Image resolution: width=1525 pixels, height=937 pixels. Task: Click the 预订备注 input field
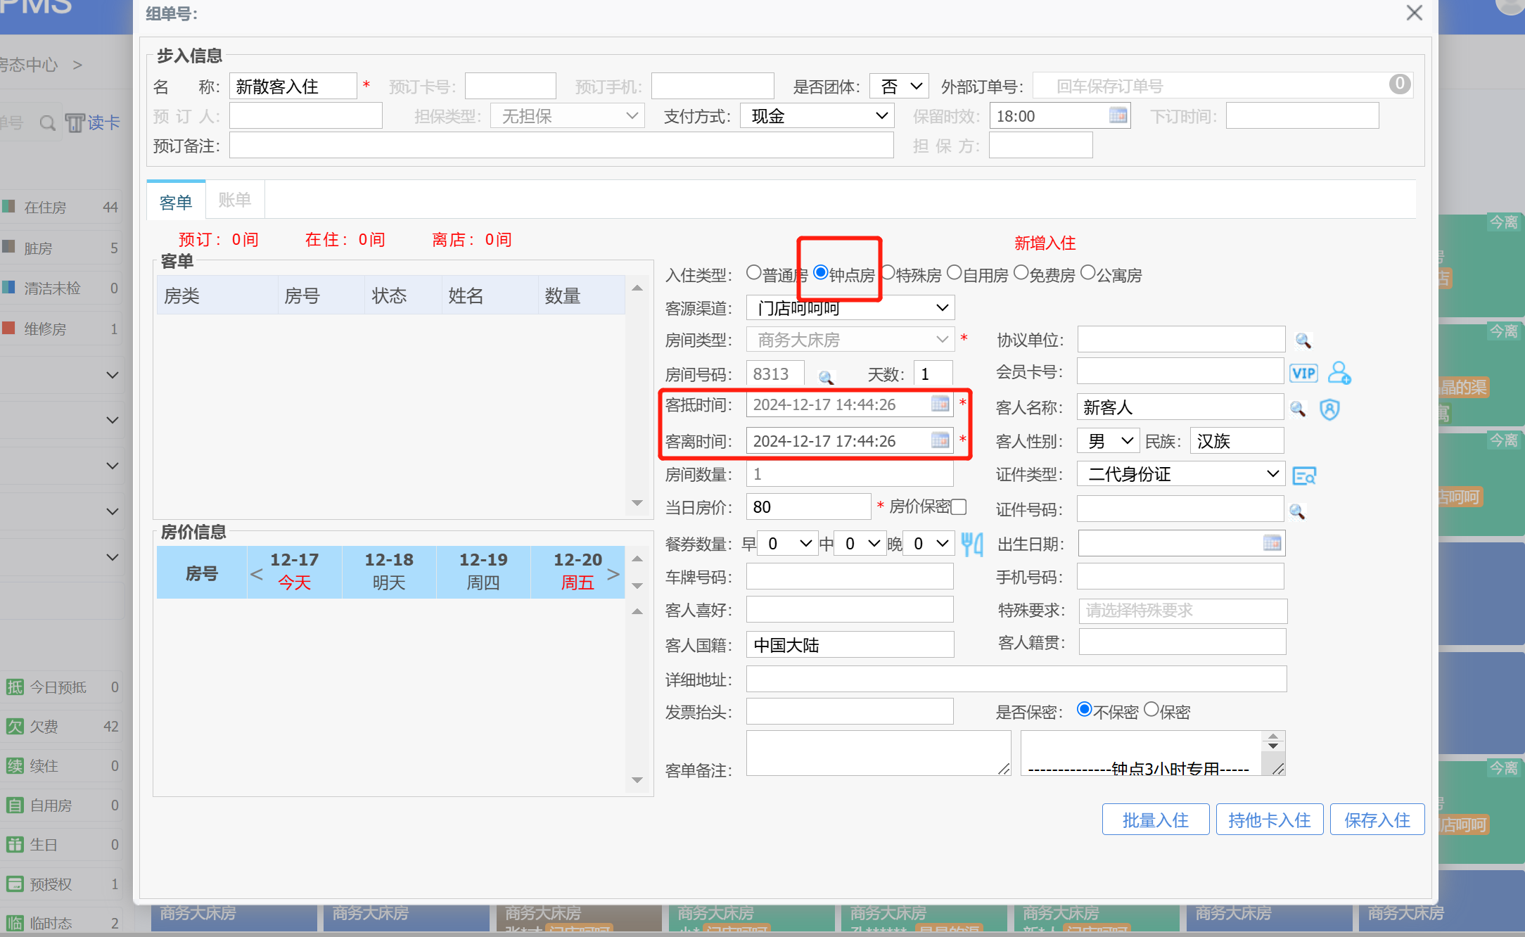[561, 145]
